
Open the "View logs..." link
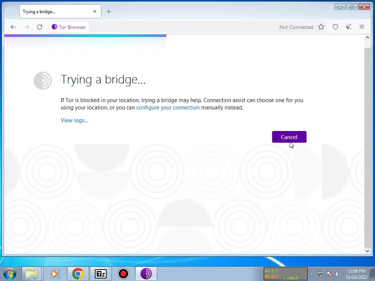click(x=74, y=120)
